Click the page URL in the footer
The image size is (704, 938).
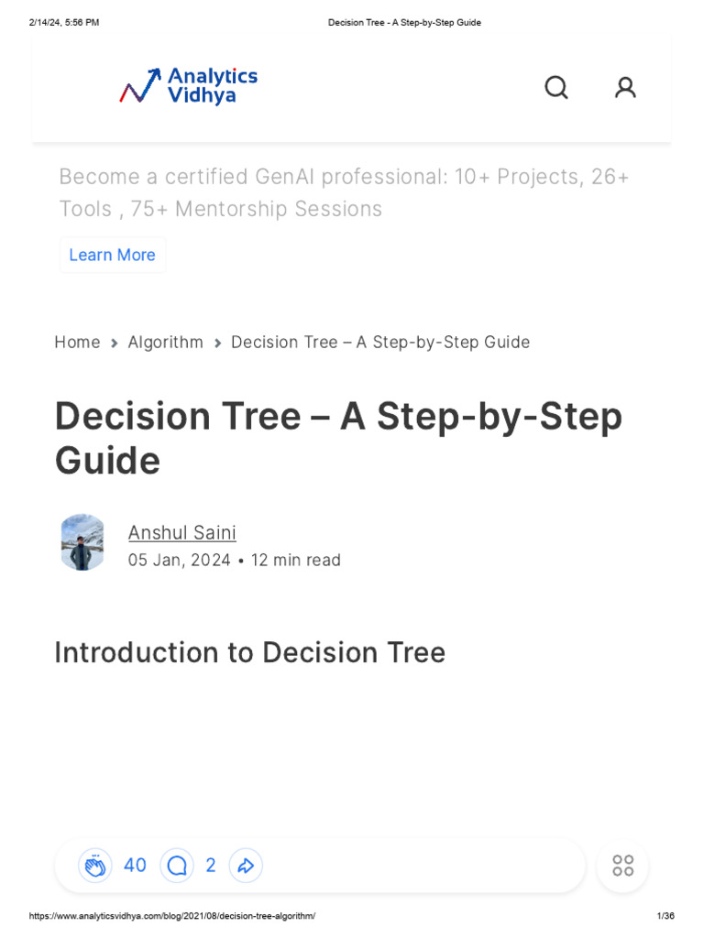tap(172, 916)
